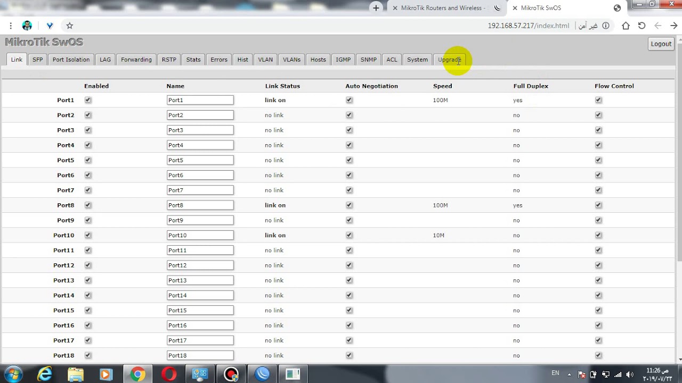Open the monitor settings app in taskbar
Viewport: 682px width, 383px height.
click(200, 374)
